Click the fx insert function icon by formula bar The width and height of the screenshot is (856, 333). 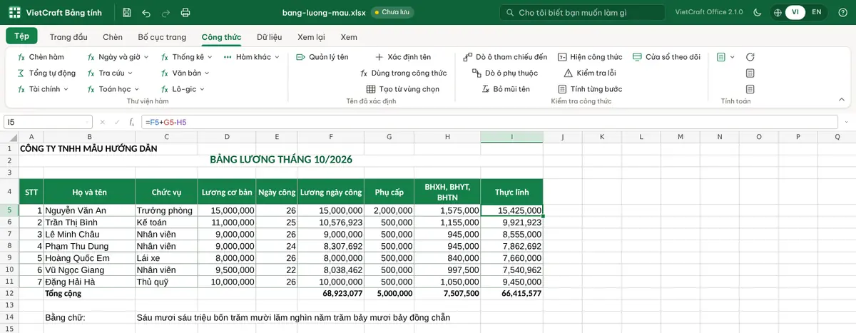(131, 123)
